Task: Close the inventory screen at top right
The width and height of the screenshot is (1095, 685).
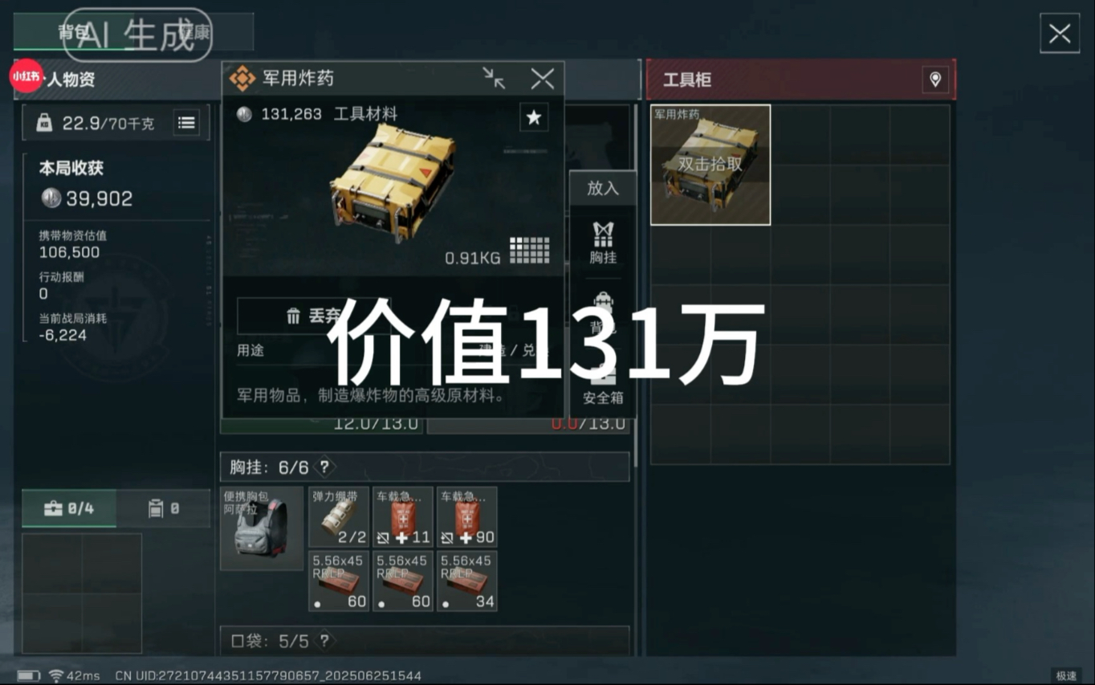Action: click(x=1060, y=34)
